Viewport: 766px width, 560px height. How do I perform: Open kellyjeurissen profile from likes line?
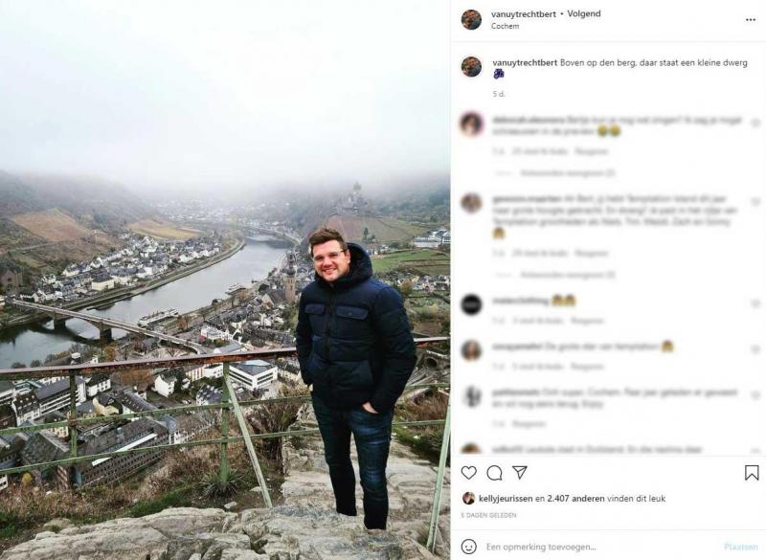pos(506,499)
